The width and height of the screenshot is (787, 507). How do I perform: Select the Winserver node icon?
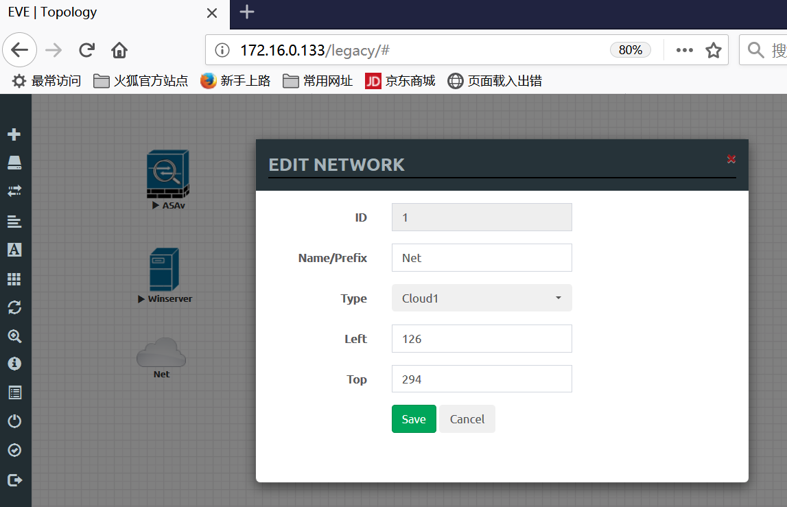[164, 270]
